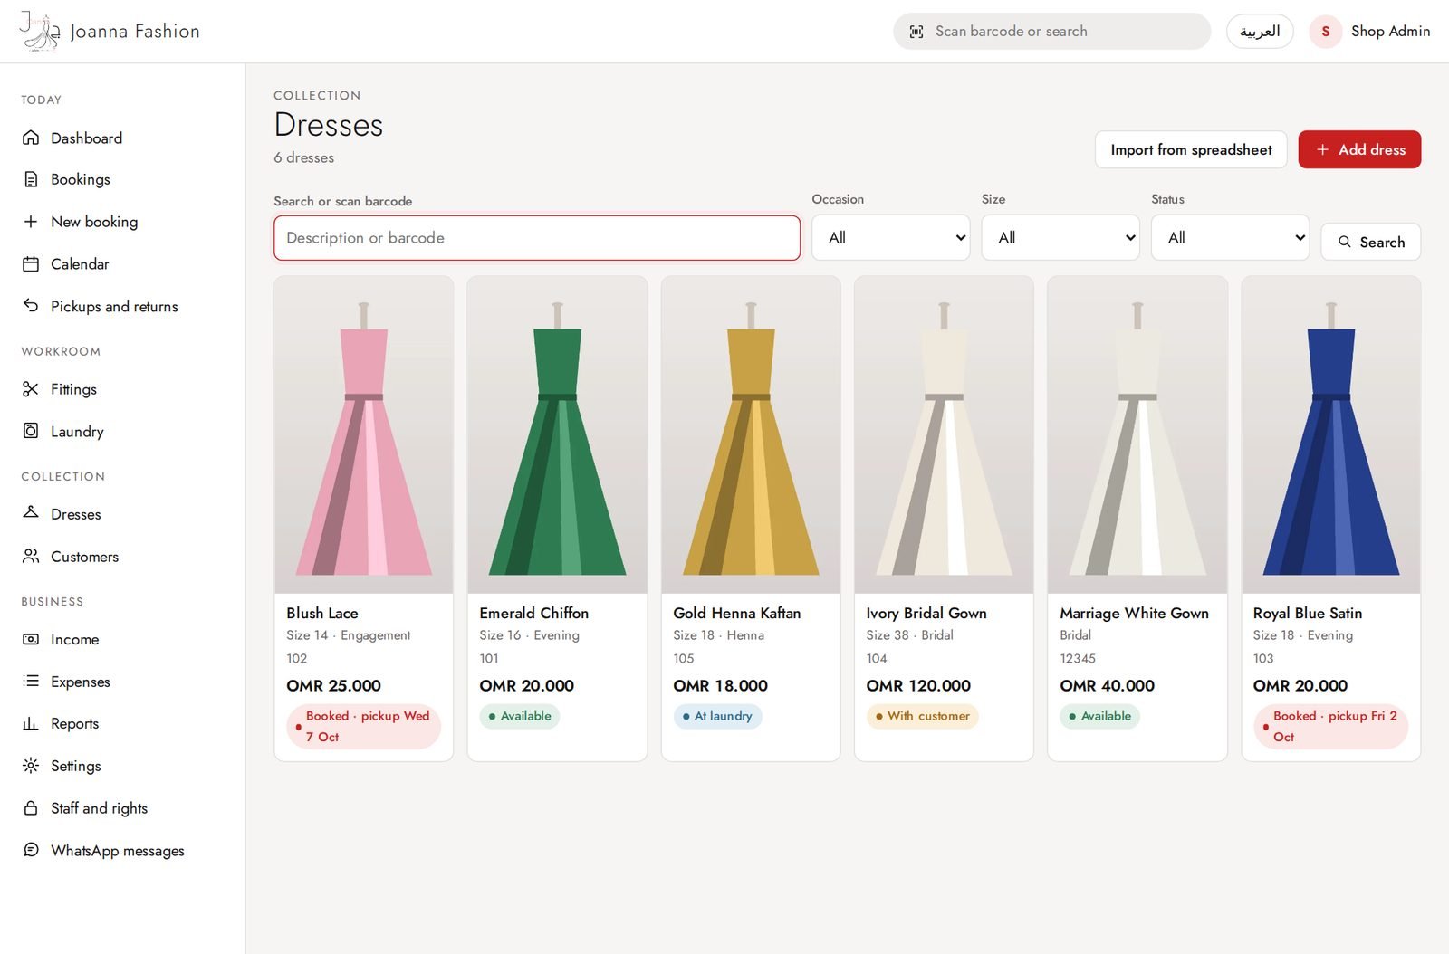Click the Dresses hanger icon
This screenshot has width=1449, height=954.
31,513
